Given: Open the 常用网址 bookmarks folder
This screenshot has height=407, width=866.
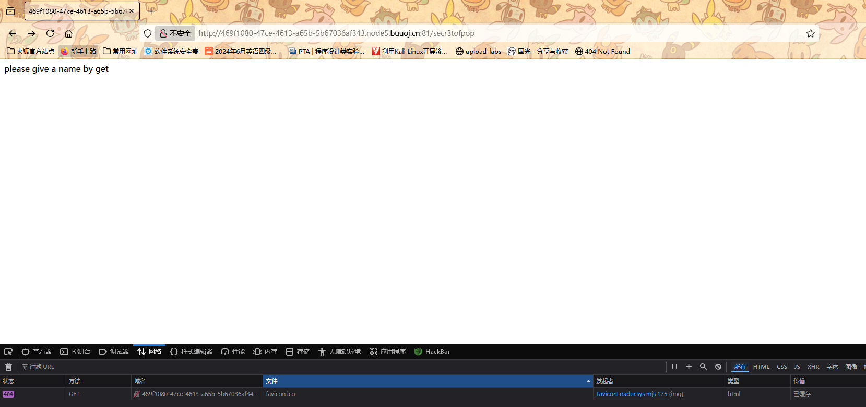Looking at the screenshot, I should pos(121,51).
